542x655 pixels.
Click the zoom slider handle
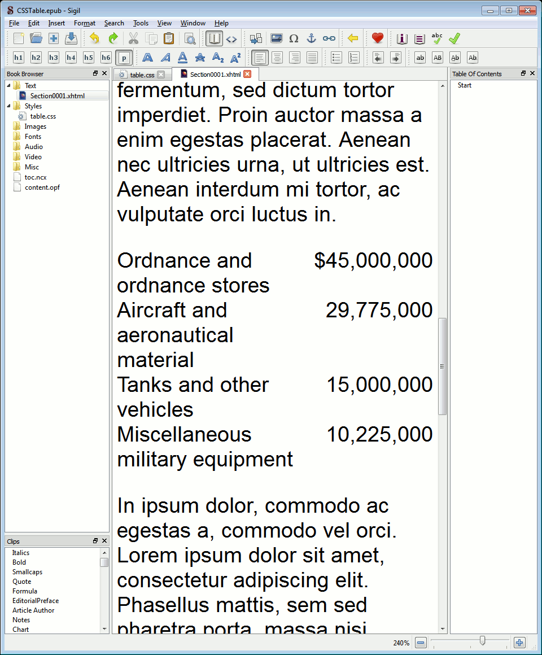[x=482, y=640]
